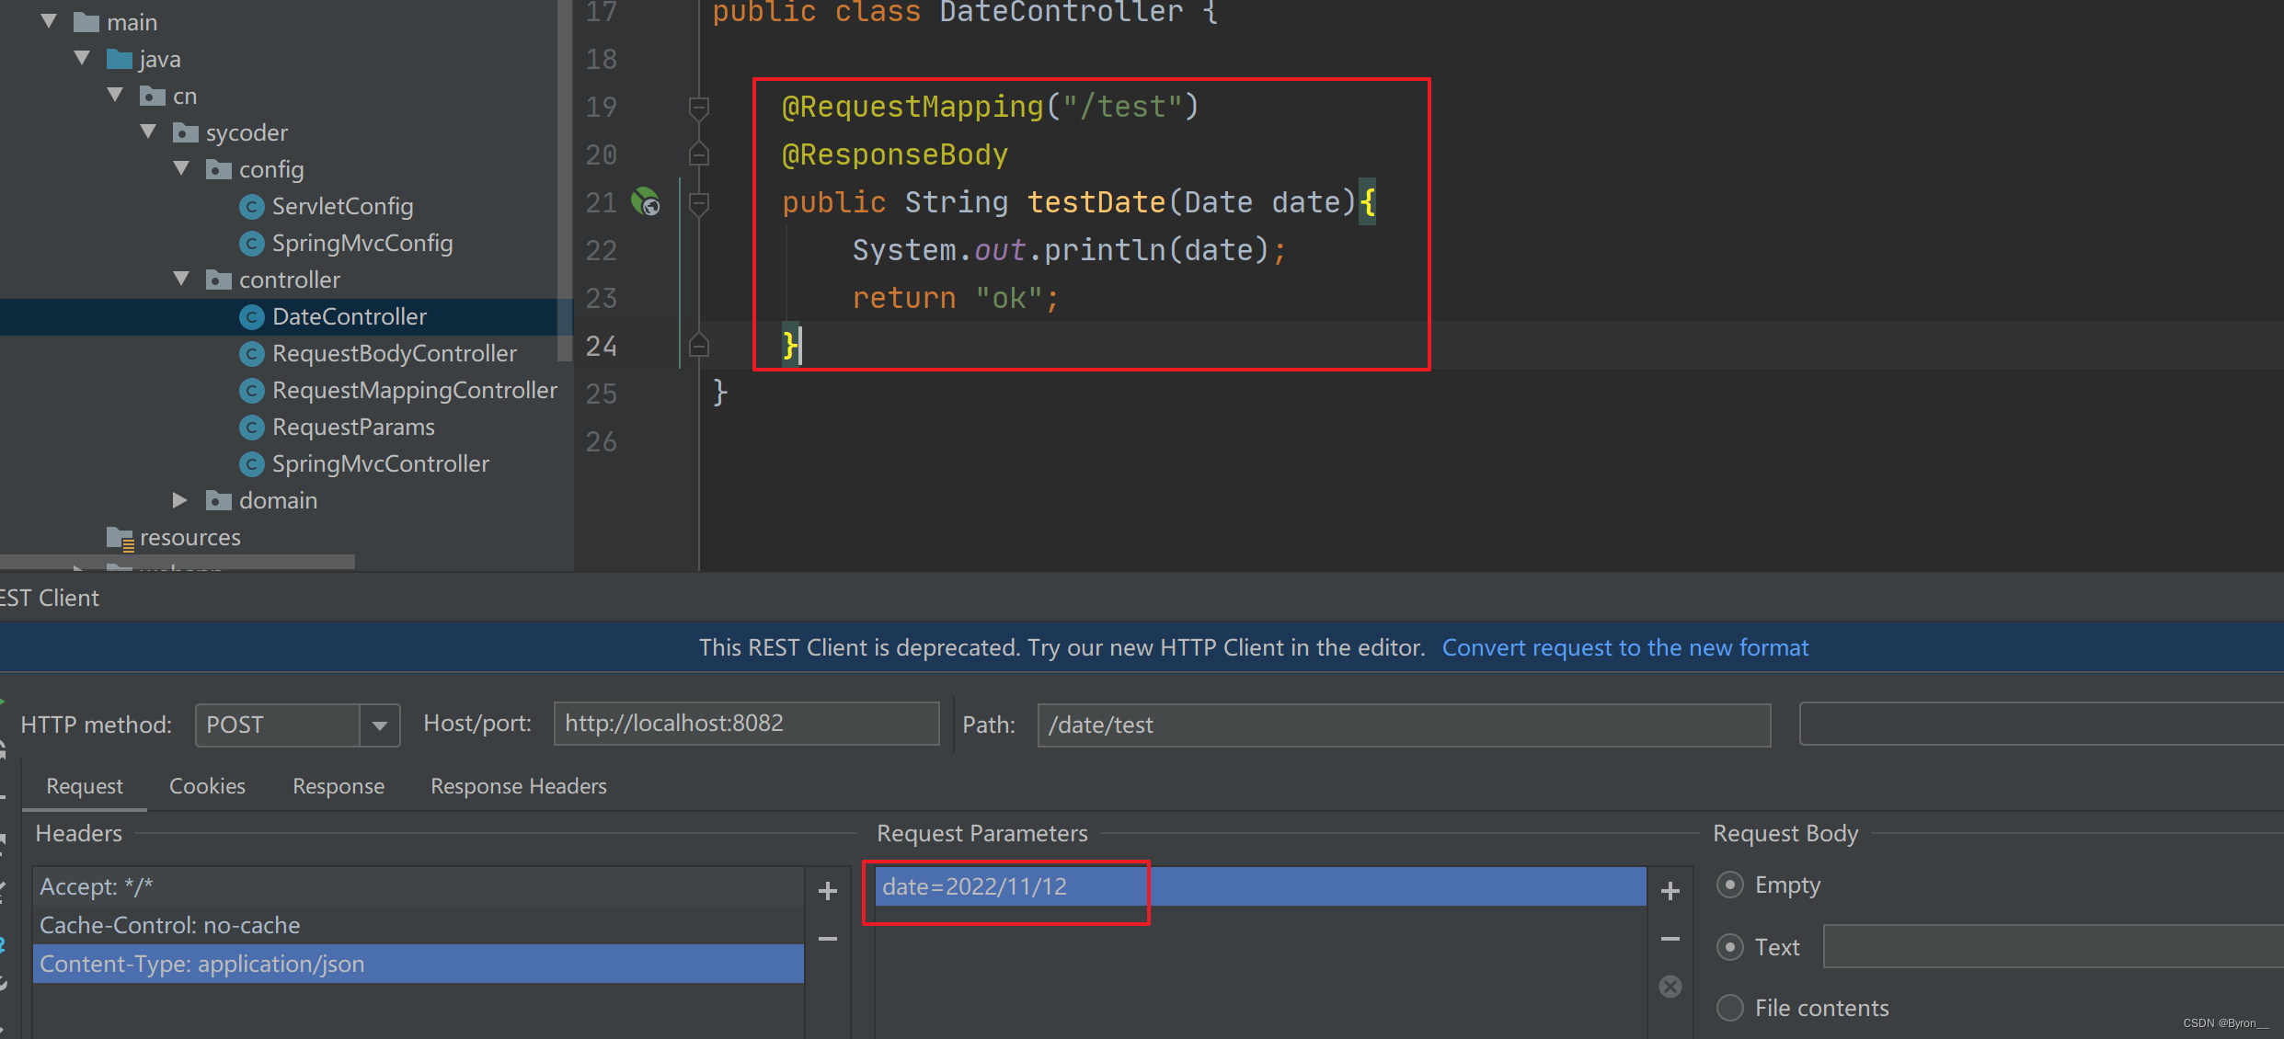The width and height of the screenshot is (2284, 1039).
Task: Clear all request parameters with the circled X icon
Action: [x=1670, y=987]
